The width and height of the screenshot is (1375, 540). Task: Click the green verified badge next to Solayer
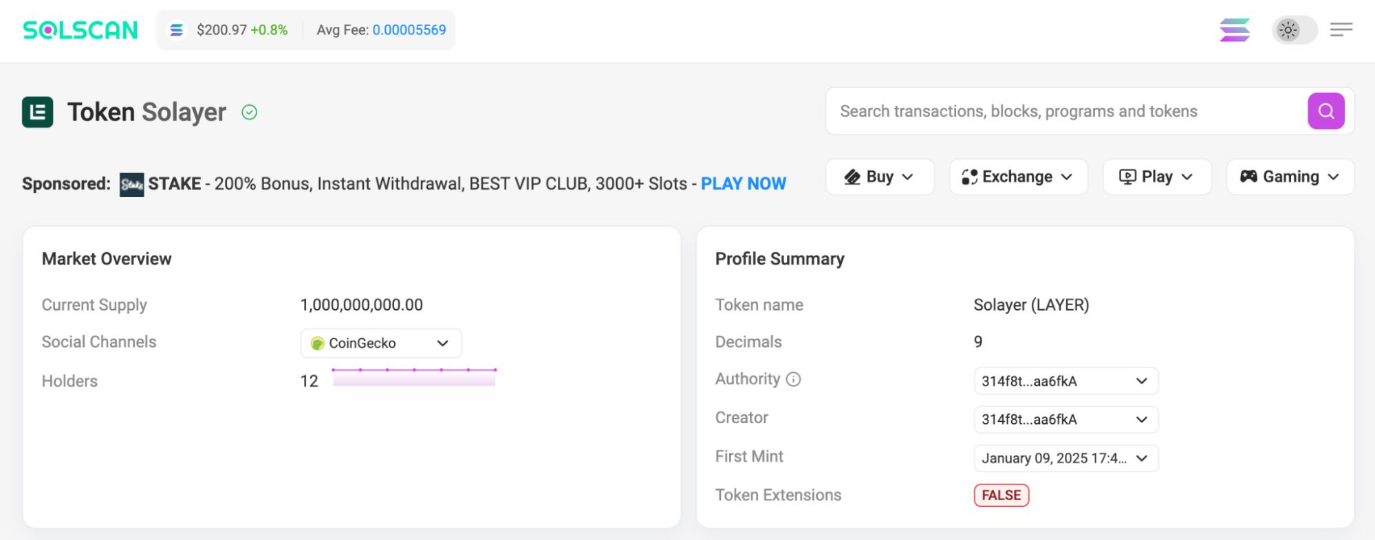tap(250, 112)
